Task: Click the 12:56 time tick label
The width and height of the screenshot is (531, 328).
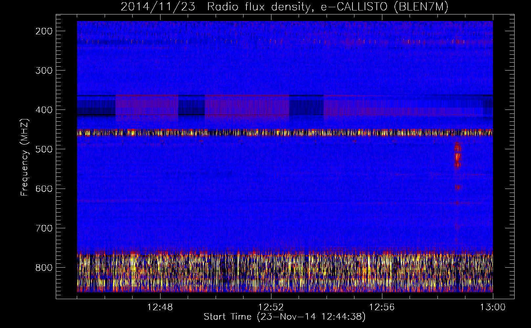Action: [x=382, y=307]
